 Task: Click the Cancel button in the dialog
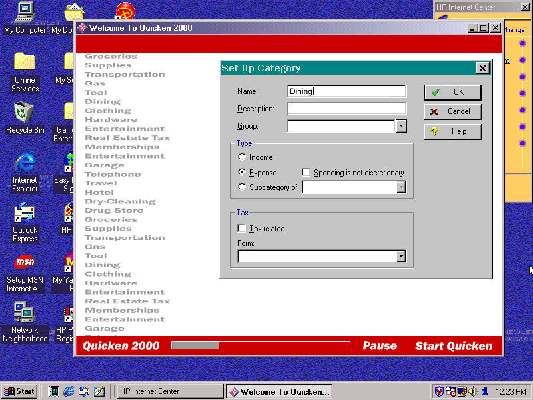click(452, 111)
